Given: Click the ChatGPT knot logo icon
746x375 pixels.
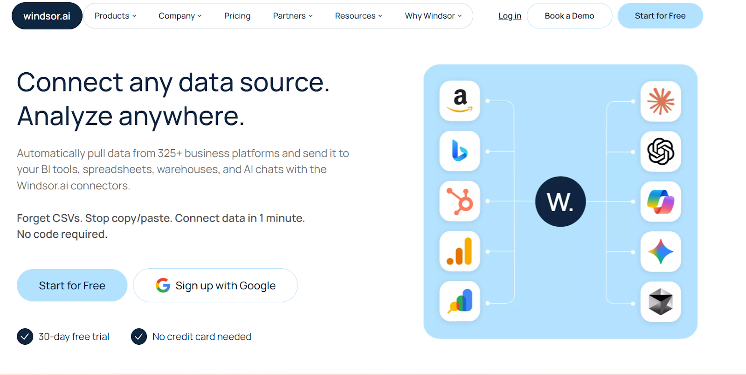Looking at the screenshot, I should pos(661,152).
